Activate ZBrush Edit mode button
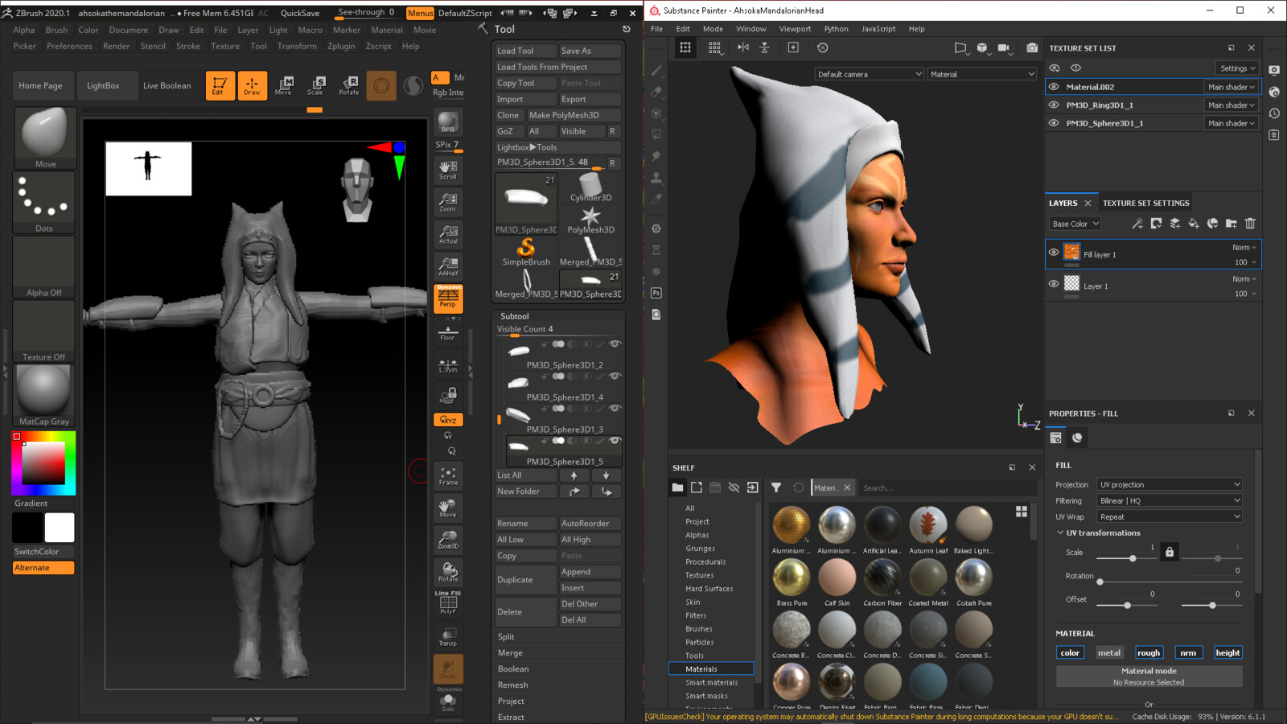Screen dimensions: 1287x724 tap(220, 85)
